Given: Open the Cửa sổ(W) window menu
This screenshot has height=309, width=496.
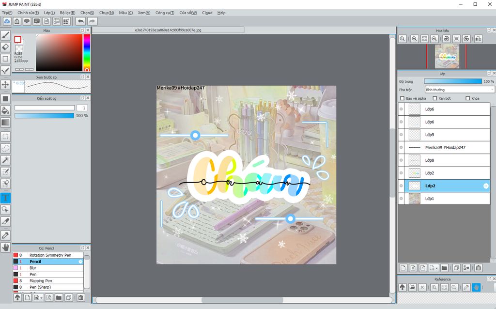Looking at the screenshot, I should [x=188, y=13].
